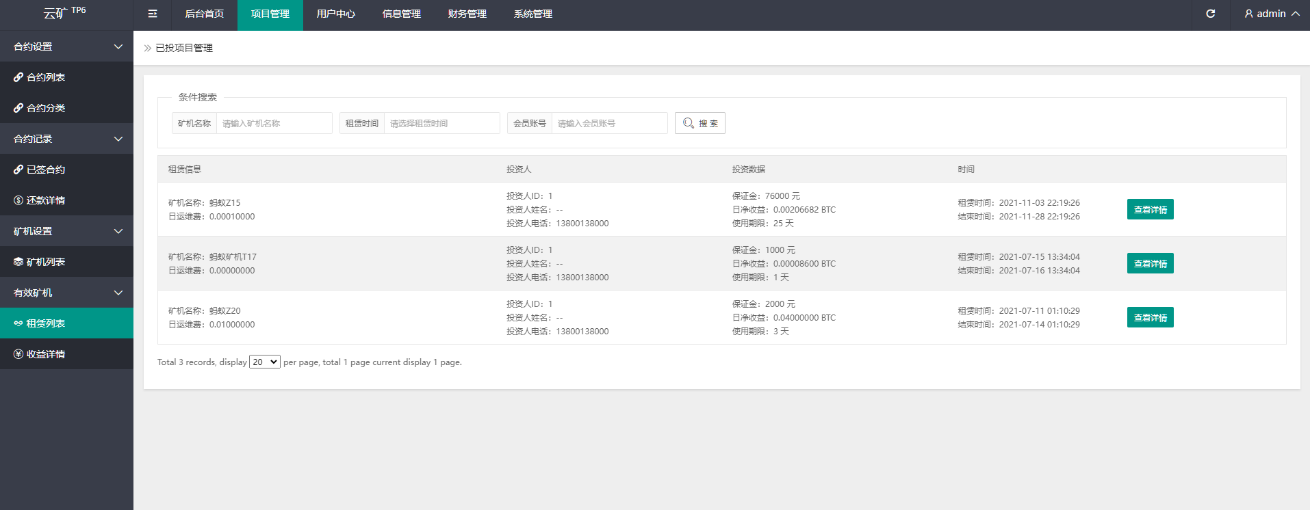
Task: Click the 租赁时间 date picker field
Action: [441, 123]
